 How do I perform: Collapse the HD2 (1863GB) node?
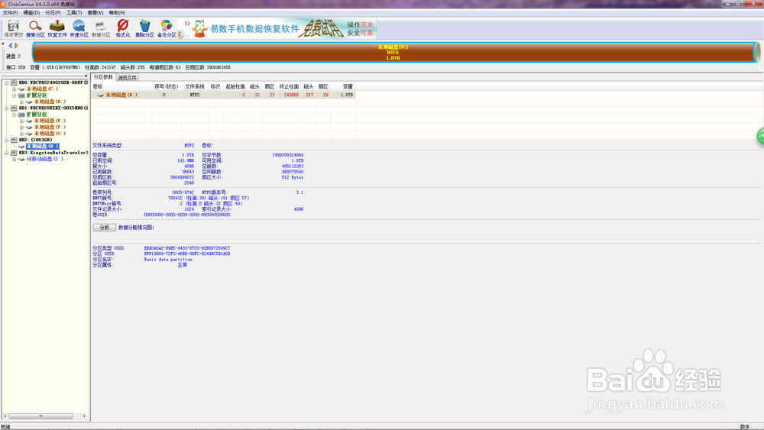pyautogui.click(x=7, y=140)
